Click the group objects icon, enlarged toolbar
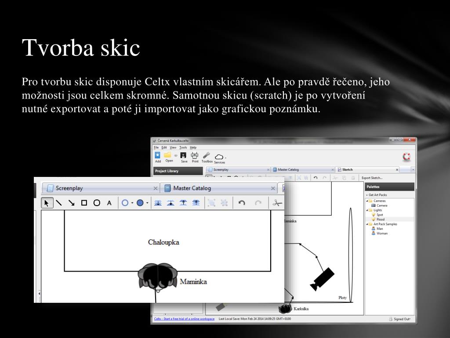450x338 pixels. [211, 203]
